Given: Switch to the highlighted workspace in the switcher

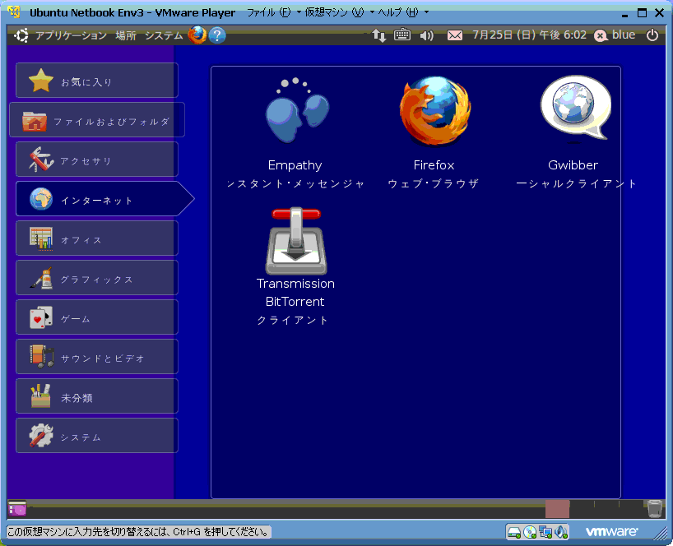Looking at the screenshot, I should click(x=557, y=509).
